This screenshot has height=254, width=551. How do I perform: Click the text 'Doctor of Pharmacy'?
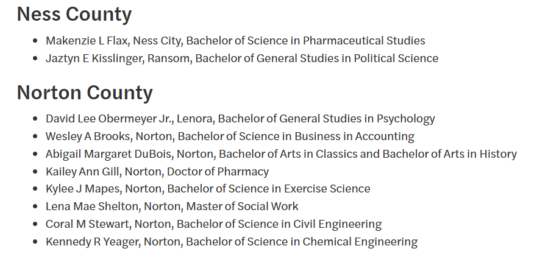(x=218, y=171)
